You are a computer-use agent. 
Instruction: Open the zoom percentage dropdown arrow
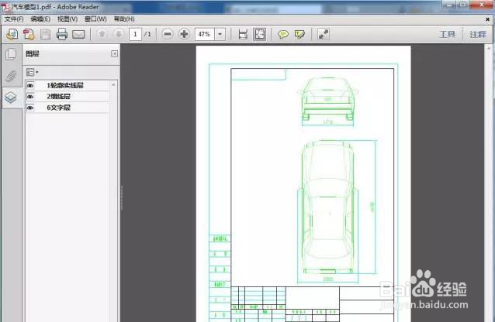pos(220,34)
